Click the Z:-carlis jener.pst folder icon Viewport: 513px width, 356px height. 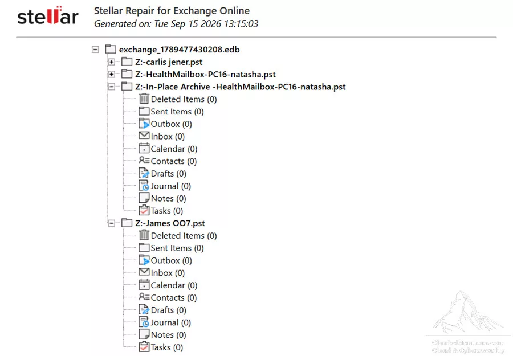tap(127, 62)
